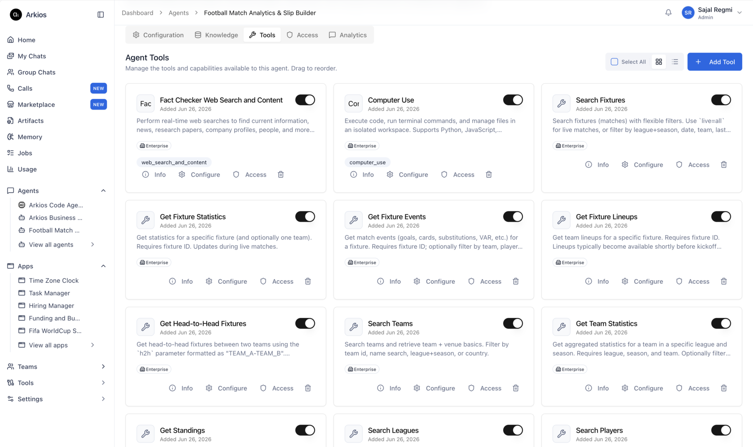Click the Get Fixture Events wrench icon

point(354,220)
